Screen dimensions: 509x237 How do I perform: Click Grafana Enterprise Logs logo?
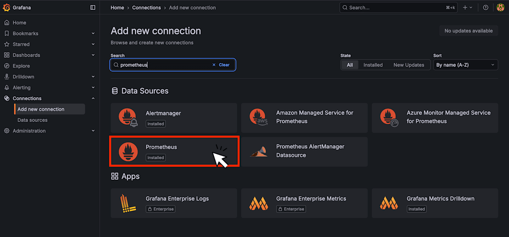[128, 203]
